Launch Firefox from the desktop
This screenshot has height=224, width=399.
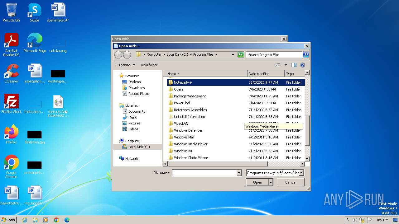pos(11,134)
